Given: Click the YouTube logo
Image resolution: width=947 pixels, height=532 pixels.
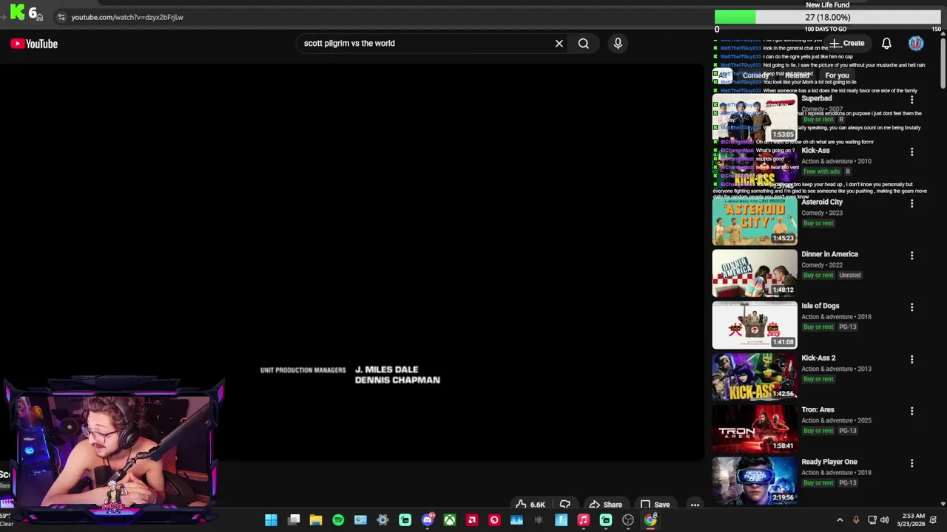Looking at the screenshot, I should (34, 44).
